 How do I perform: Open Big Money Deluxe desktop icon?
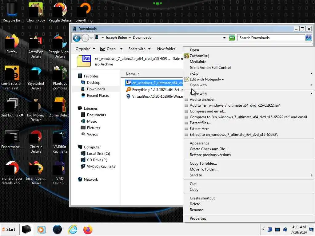pos(36,110)
